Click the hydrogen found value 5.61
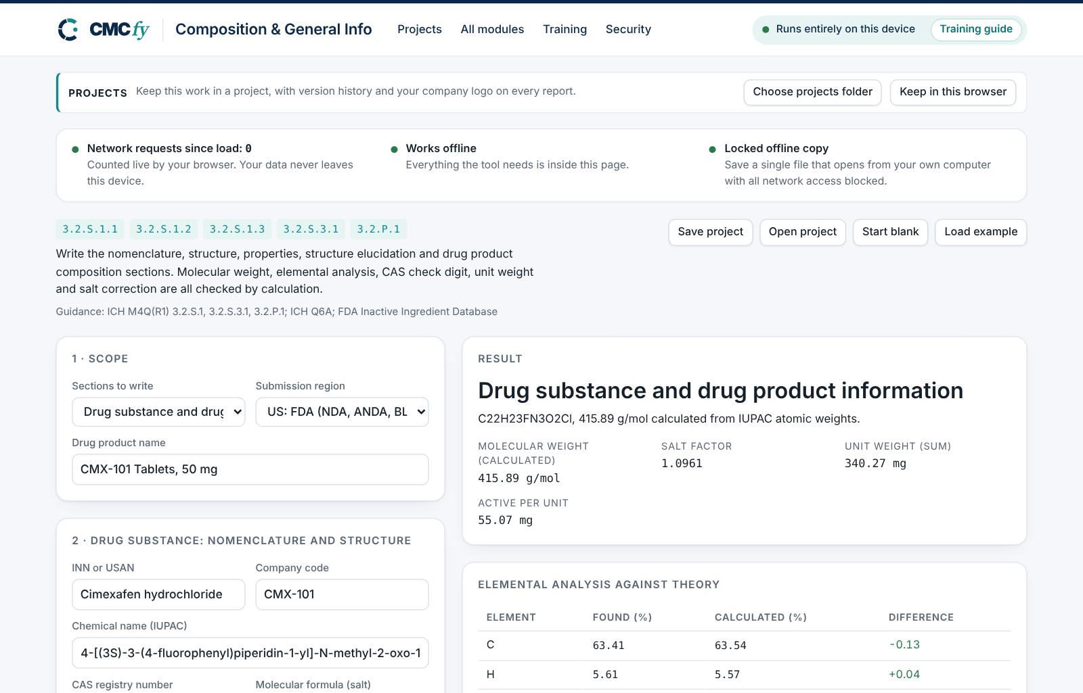The height and width of the screenshot is (693, 1083). point(605,674)
